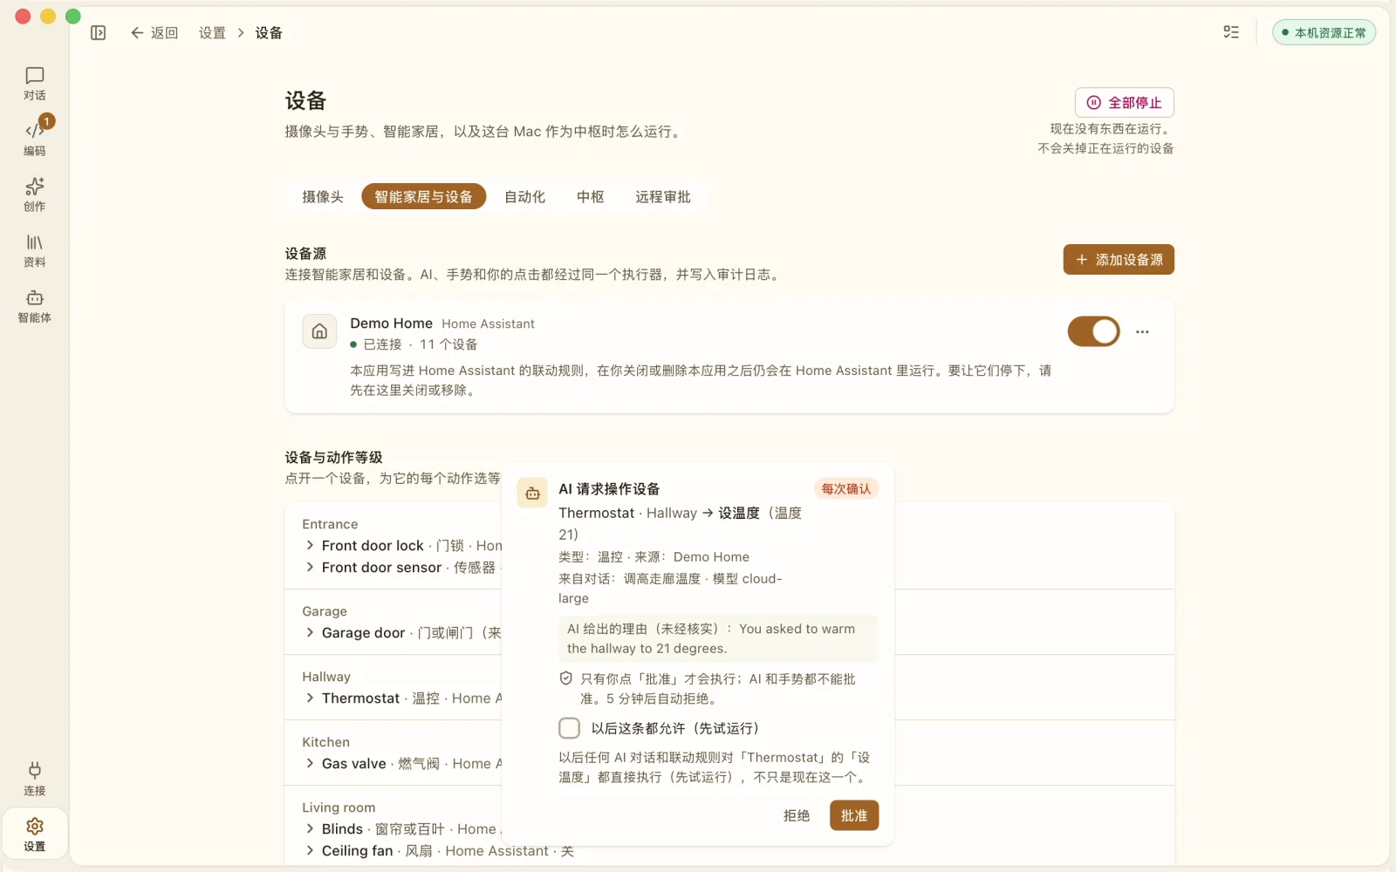
Task: Approve the request with 批准
Action: [x=854, y=815]
